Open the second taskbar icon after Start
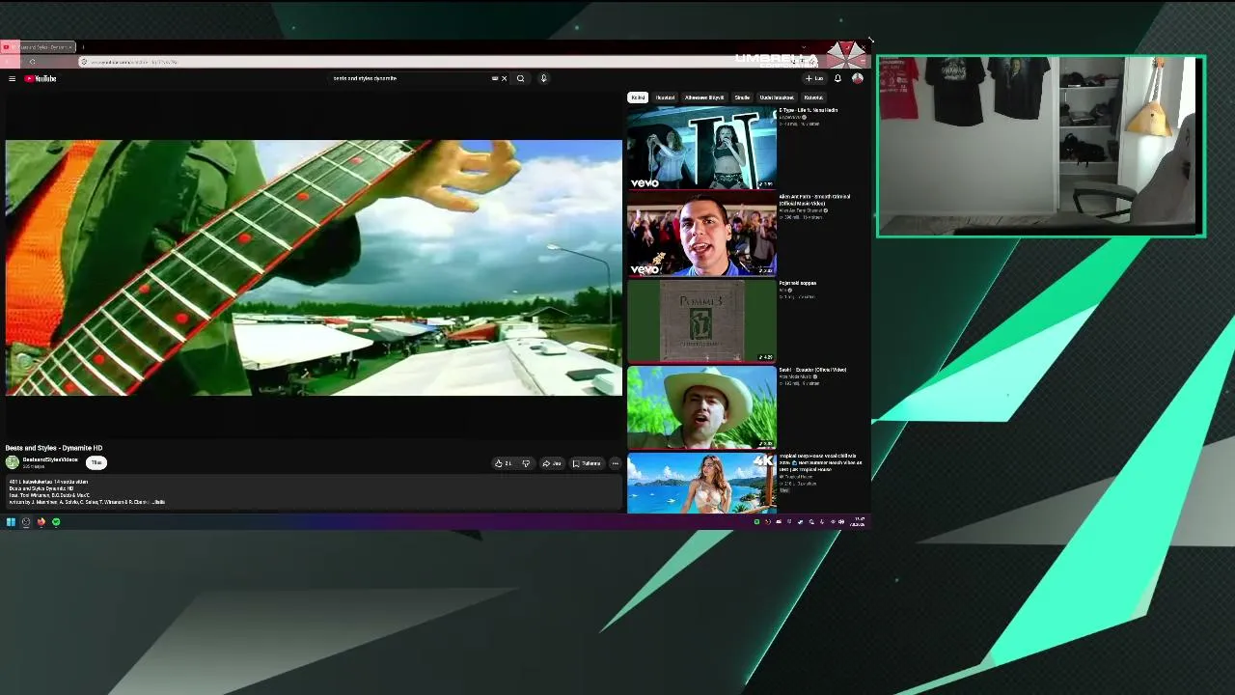The image size is (1235, 695). 26,522
